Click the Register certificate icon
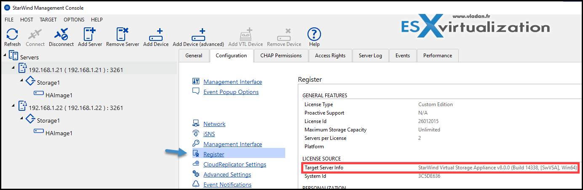Screen dimensions: 583x190 [x=196, y=154]
